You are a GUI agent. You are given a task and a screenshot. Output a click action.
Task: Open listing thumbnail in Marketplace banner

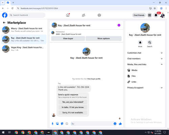pos(53,33)
